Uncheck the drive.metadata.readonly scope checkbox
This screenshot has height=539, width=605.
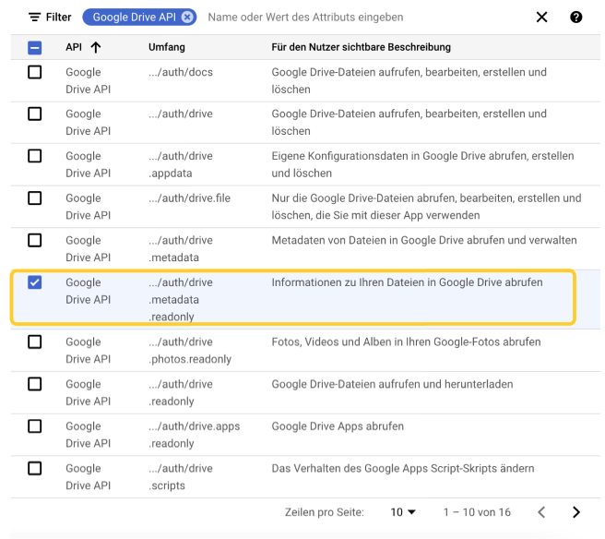35,282
